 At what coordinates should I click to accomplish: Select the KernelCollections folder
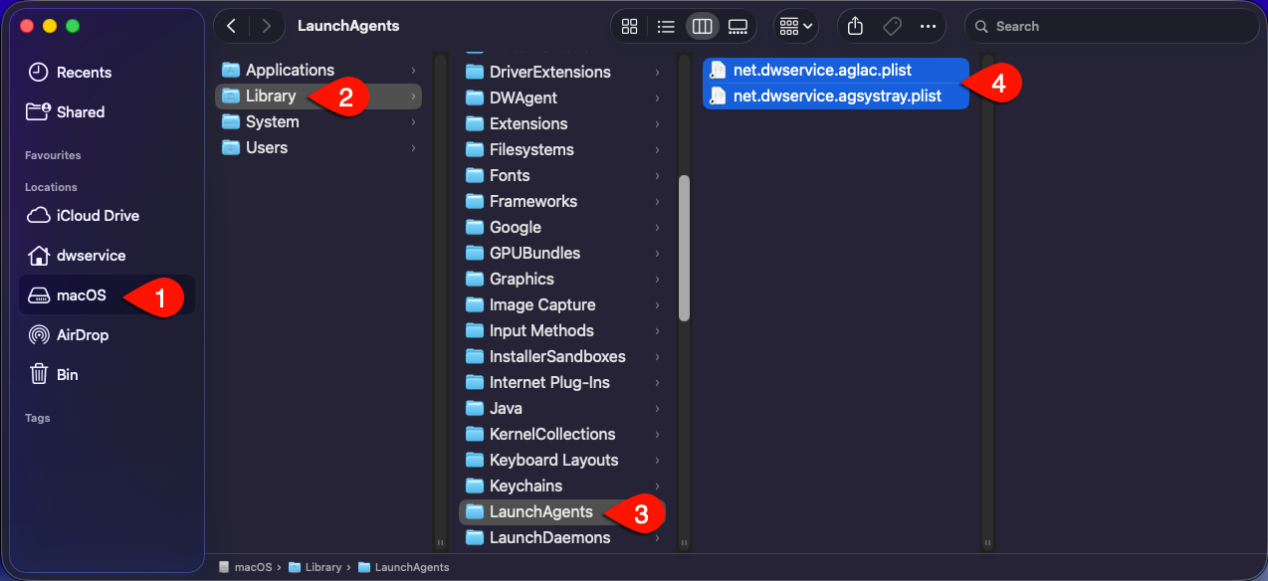[x=562, y=434]
